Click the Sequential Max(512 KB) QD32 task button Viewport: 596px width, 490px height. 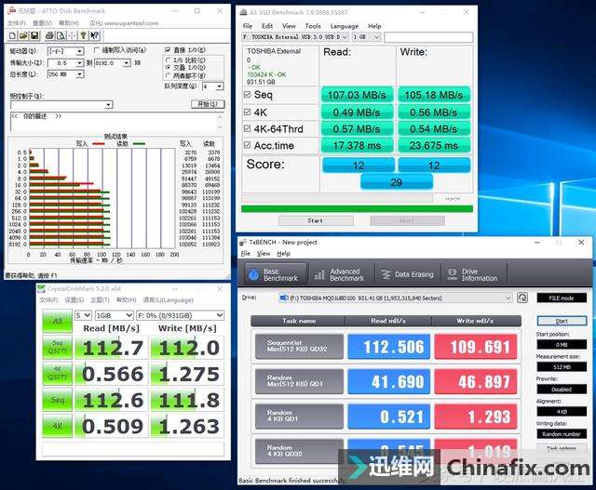(x=299, y=346)
